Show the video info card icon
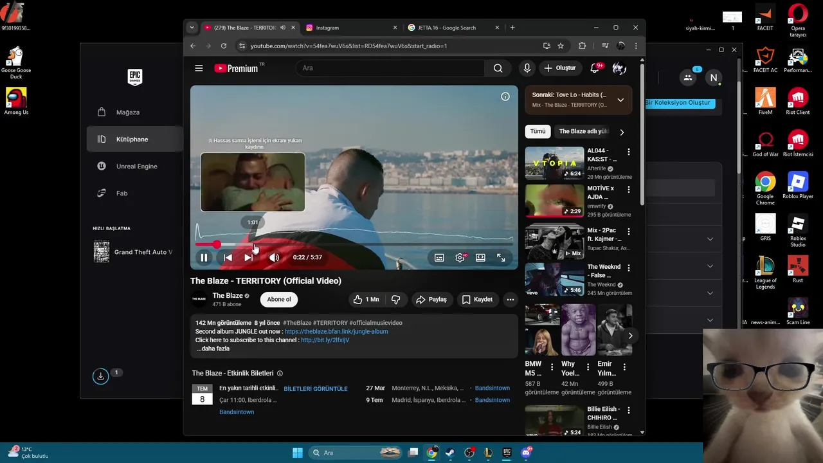 pyautogui.click(x=505, y=96)
